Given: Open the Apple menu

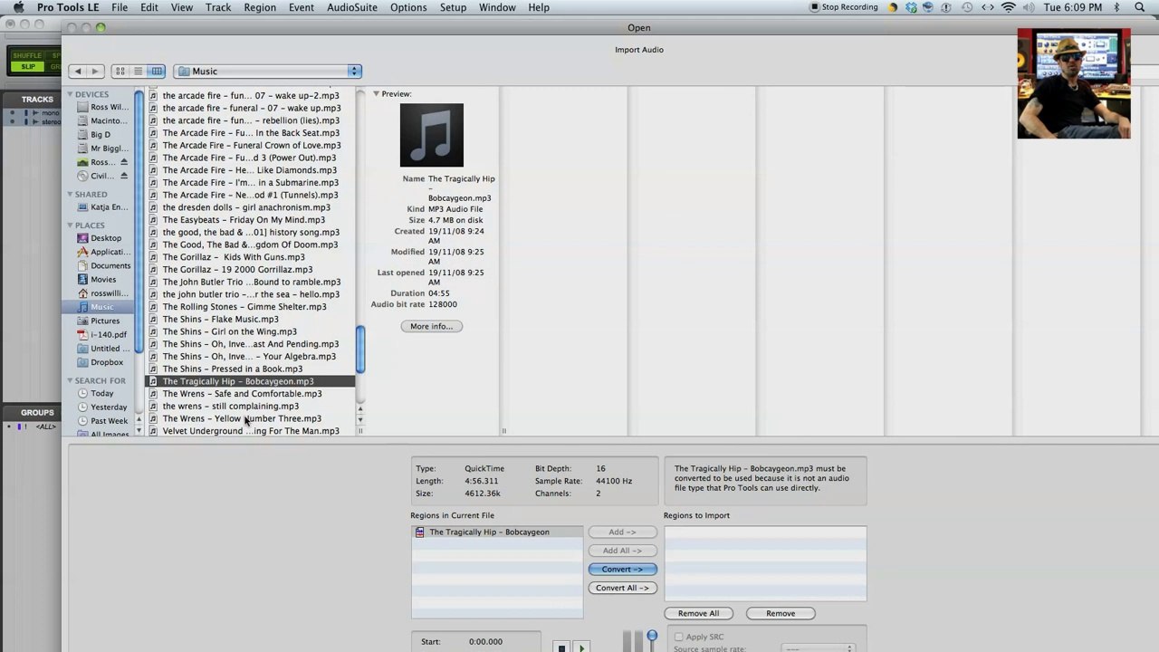Looking at the screenshot, I should click(x=17, y=7).
